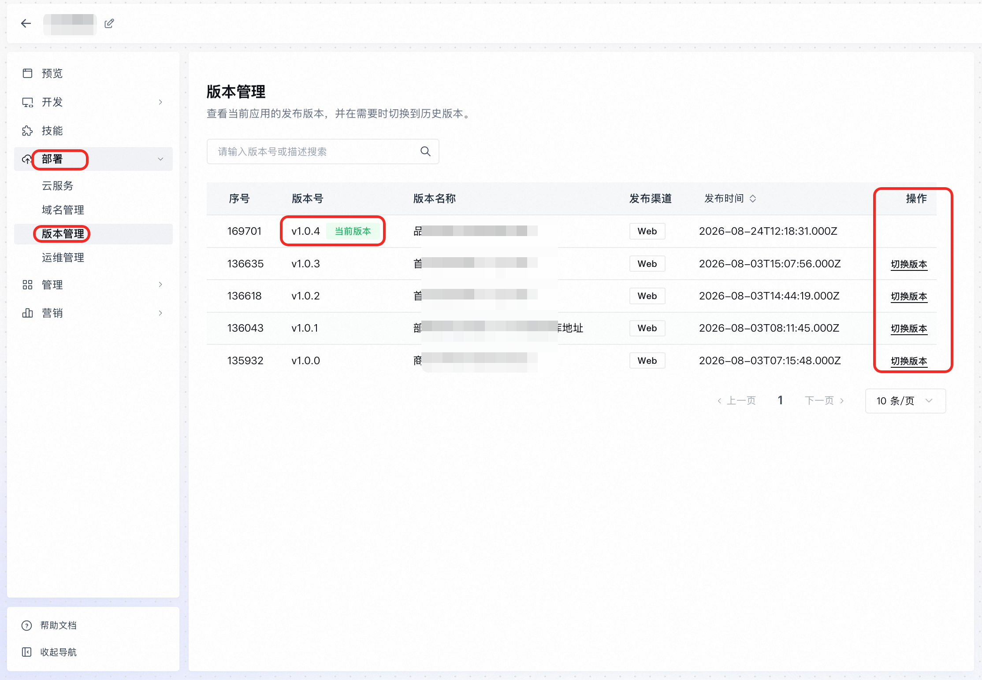Click the 帮助文档 question mark icon
Image resolution: width=982 pixels, height=680 pixels.
point(26,625)
